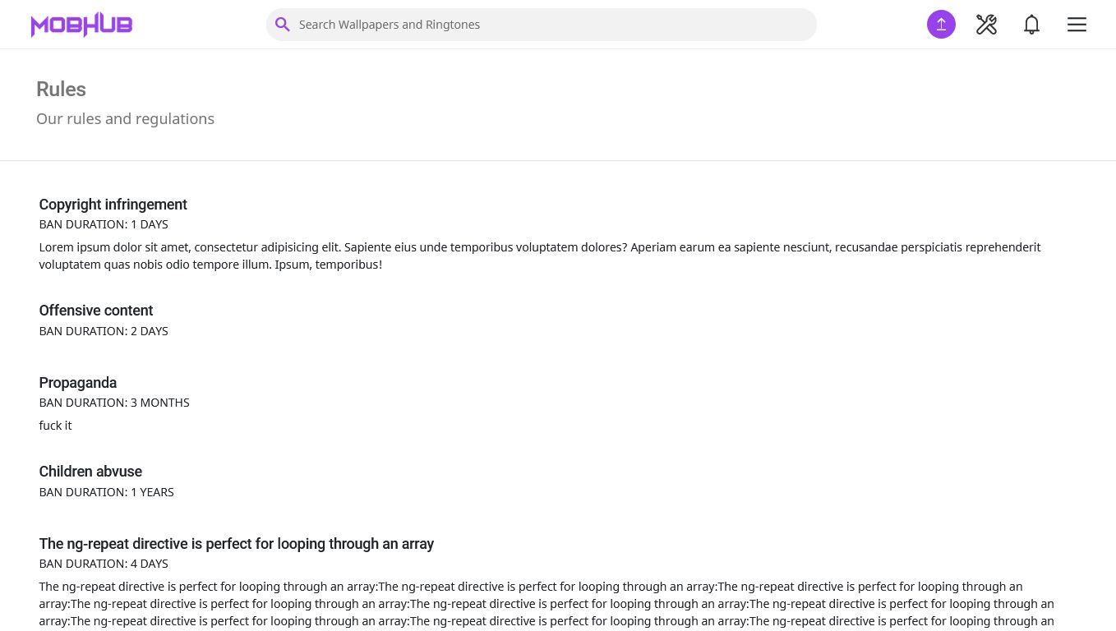
Task: Click the Our rules and regulations subtitle
Action: [125, 119]
